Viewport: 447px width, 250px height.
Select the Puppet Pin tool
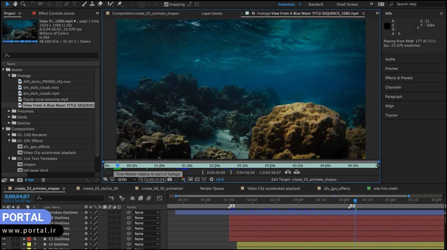click(x=120, y=4)
